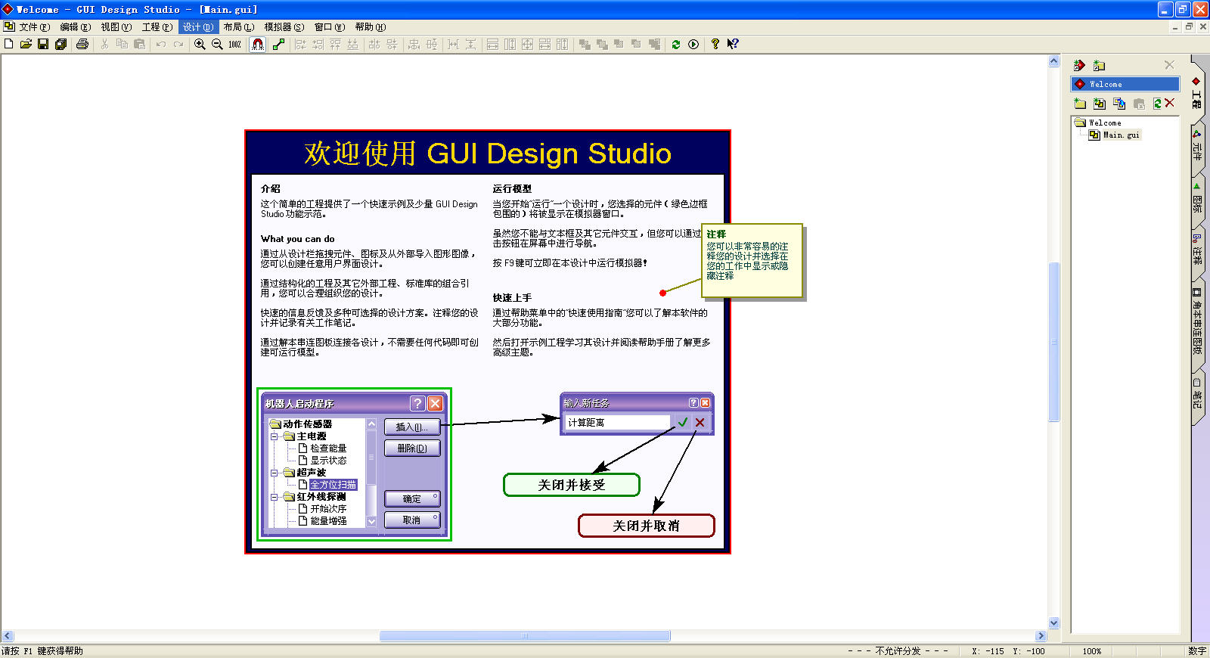Click the green checkmark in 输入新任务 dialog

[683, 423]
